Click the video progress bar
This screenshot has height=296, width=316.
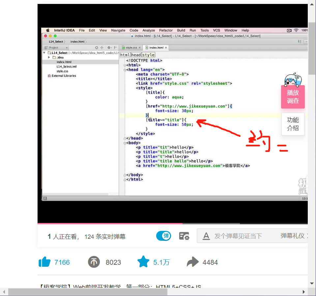(173, 223)
